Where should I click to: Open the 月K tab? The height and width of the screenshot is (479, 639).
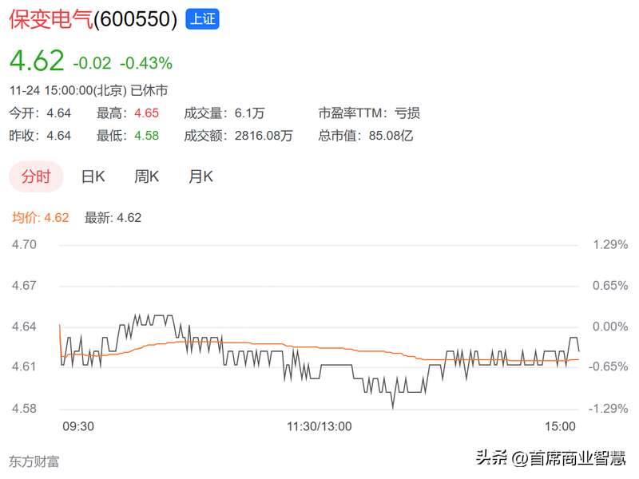click(200, 176)
